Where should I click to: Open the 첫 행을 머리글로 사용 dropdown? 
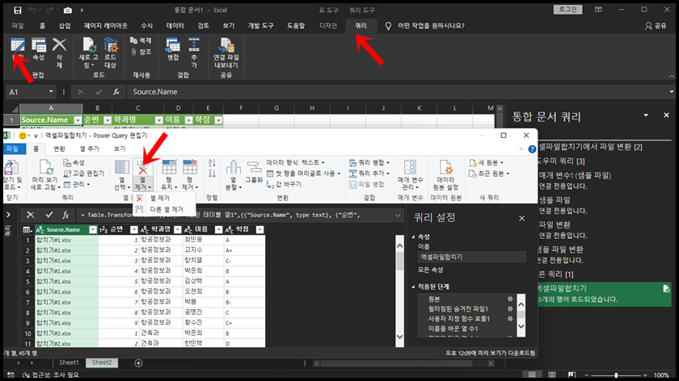[x=303, y=174]
